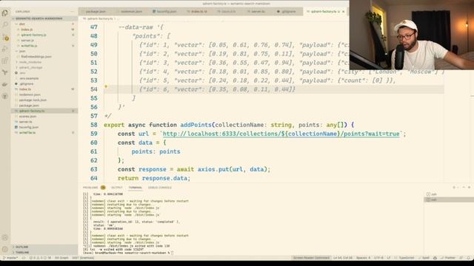The height and width of the screenshot is (266, 474).
Task: Collapse the semantic-search-markdown project root
Action: pyautogui.click(x=44, y=18)
